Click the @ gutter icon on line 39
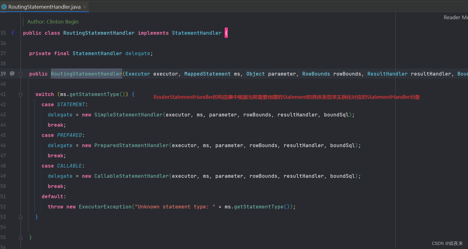 tap(12, 74)
